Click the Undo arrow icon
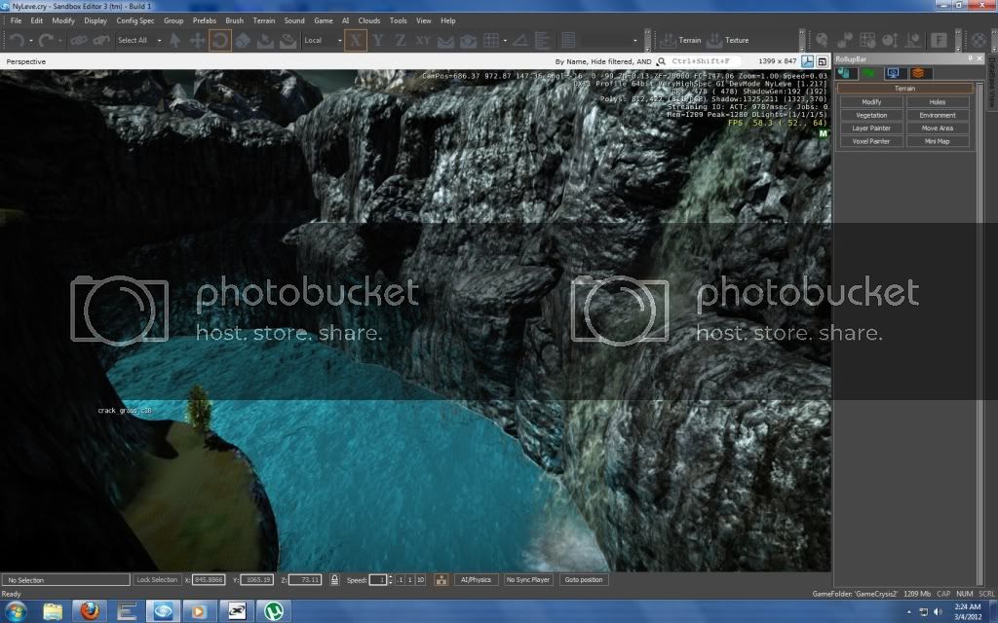 17,40
